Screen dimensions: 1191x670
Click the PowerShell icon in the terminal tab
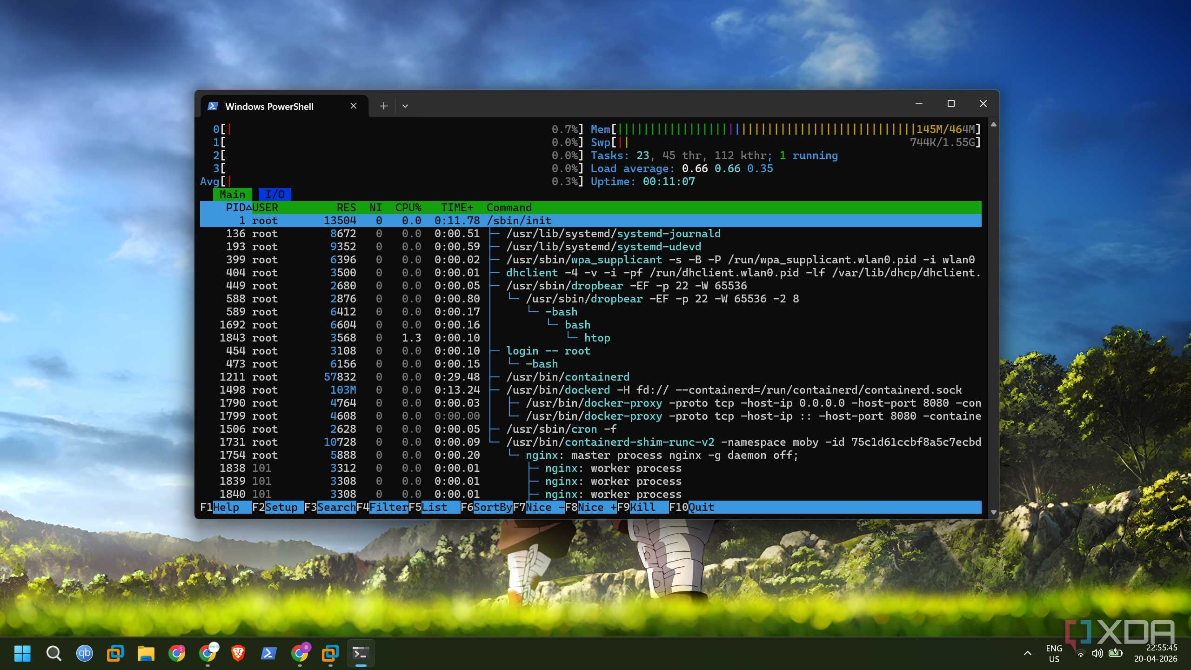pyautogui.click(x=213, y=106)
